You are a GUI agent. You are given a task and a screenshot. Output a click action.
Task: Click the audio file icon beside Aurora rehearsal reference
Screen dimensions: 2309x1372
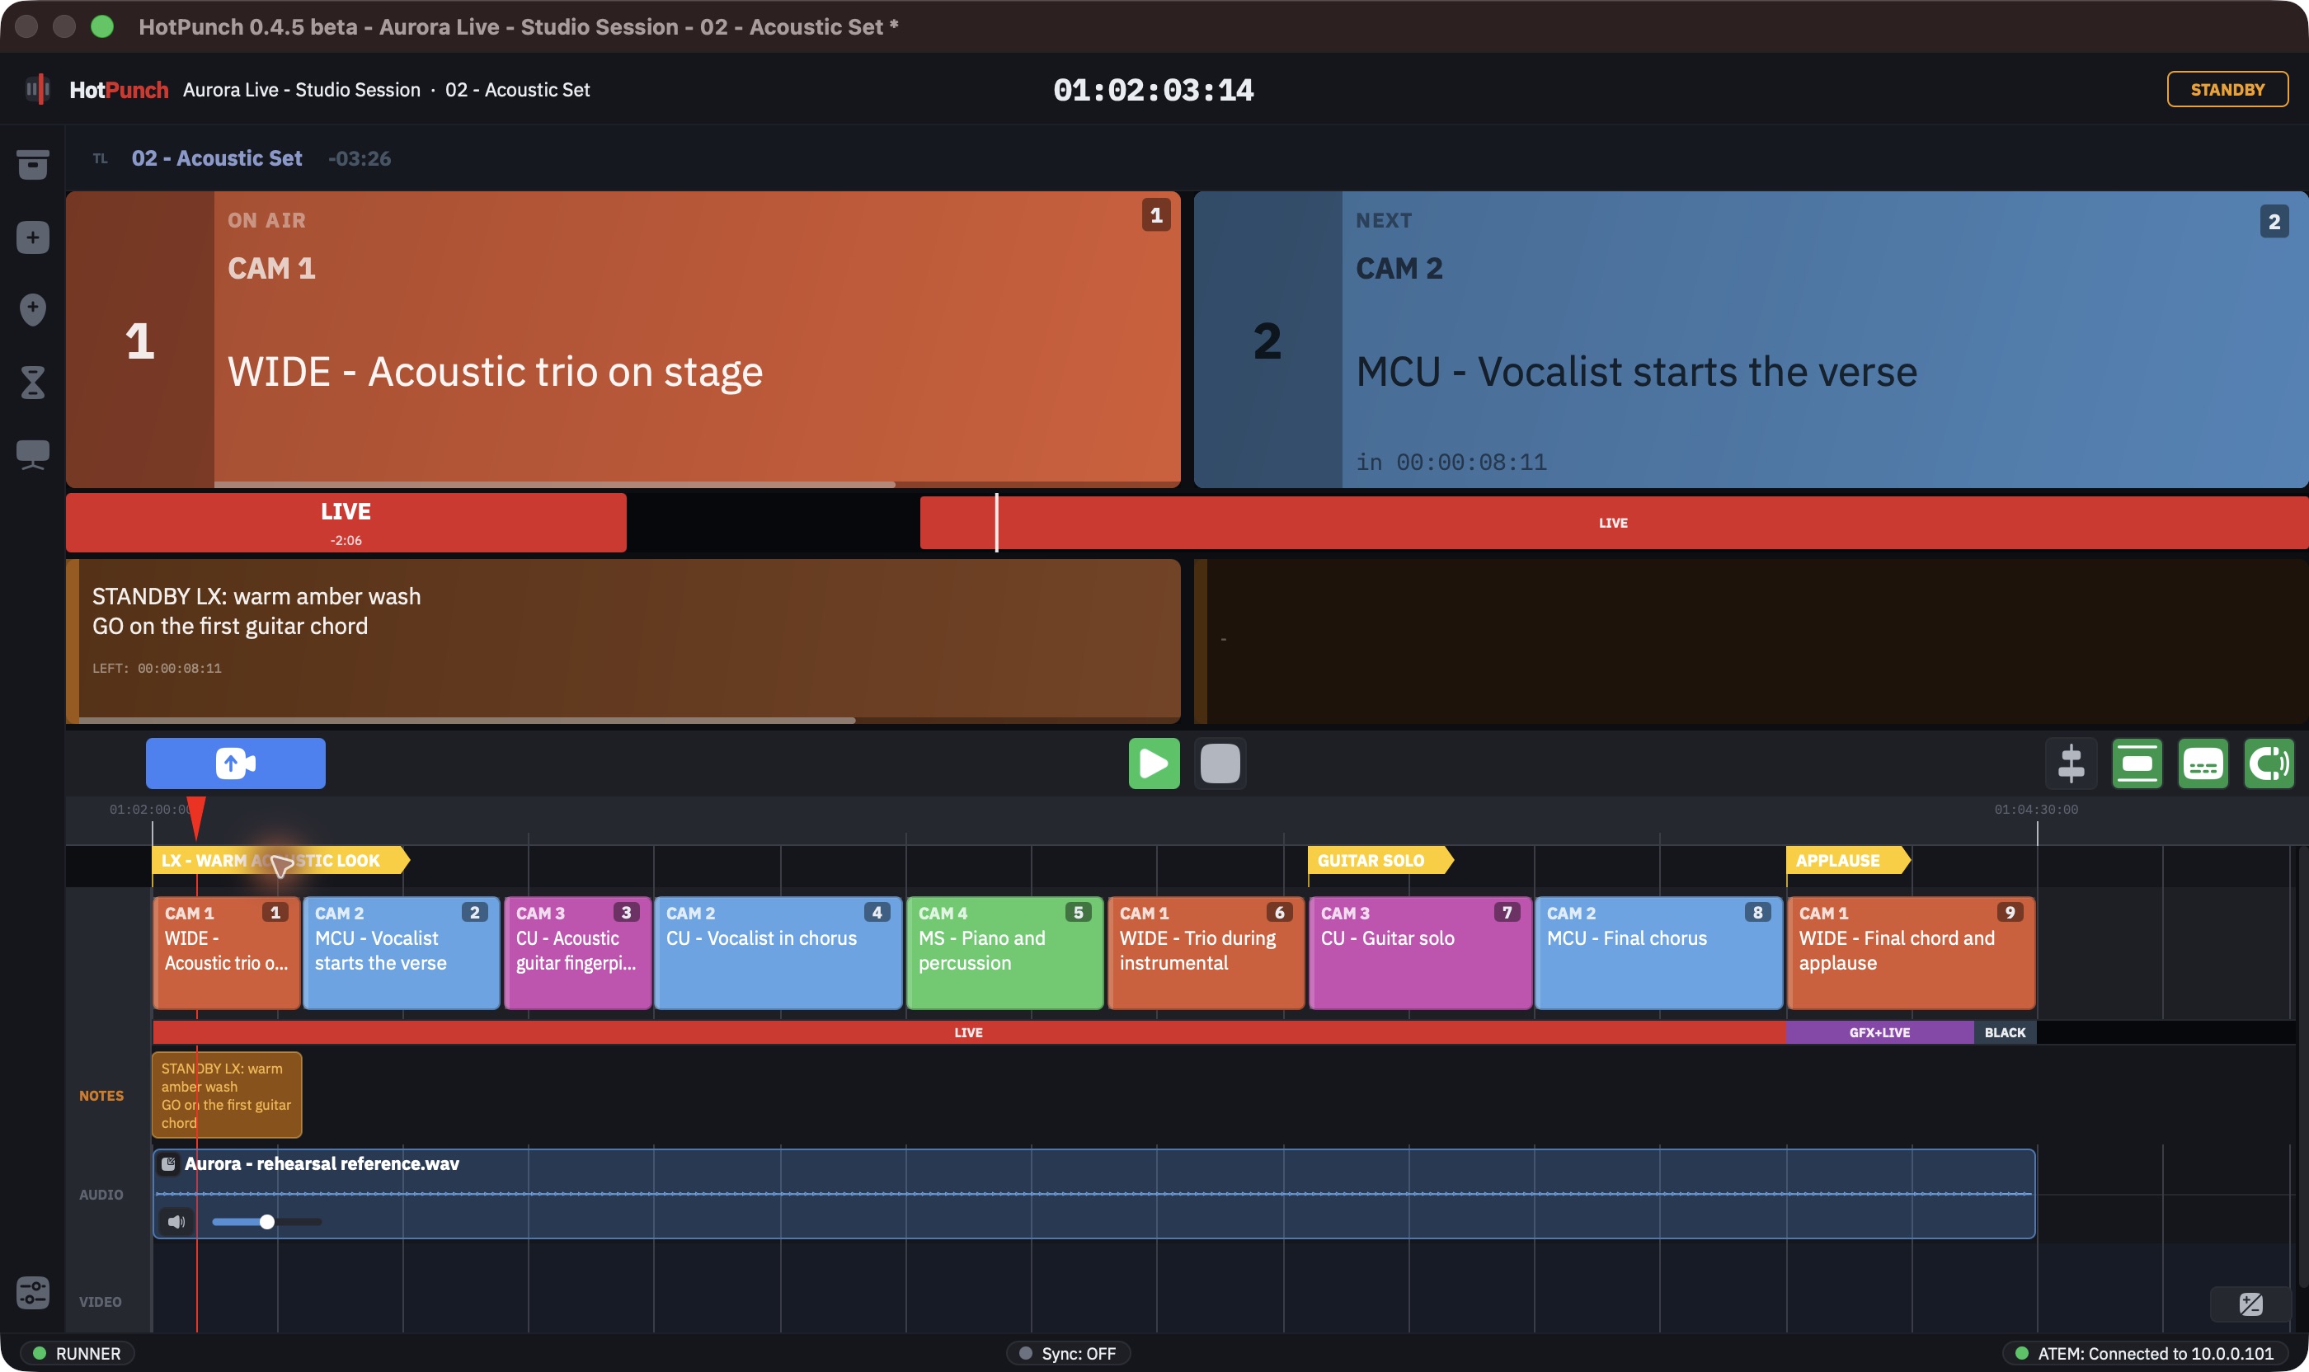point(168,1164)
